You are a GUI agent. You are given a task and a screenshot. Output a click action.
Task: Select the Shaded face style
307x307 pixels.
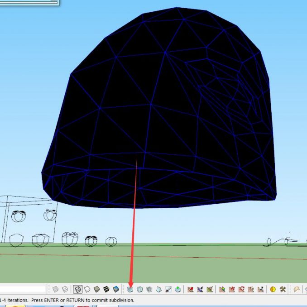coord(97,289)
